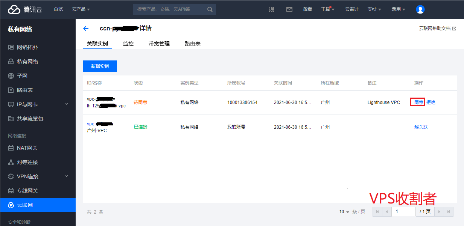464x226 pixels.
Task: Open the 费用 dropdown menu
Action: 398,9
